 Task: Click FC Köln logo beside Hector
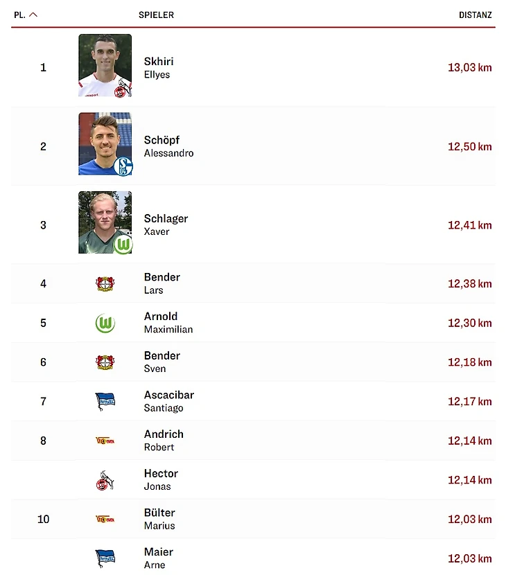tap(105, 480)
